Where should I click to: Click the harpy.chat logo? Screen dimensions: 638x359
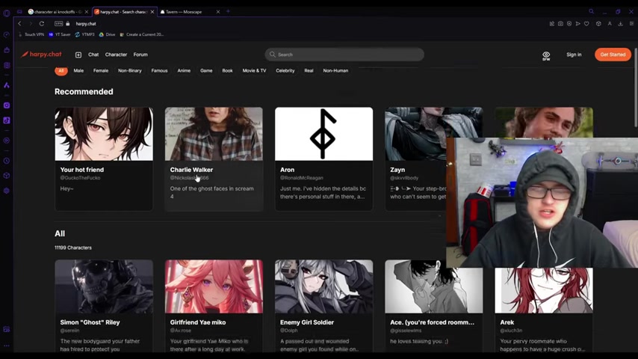pyautogui.click(x=42, y=54)
